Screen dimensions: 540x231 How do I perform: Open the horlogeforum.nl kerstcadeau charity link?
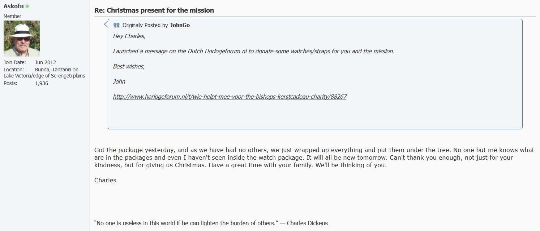[x=230, y=97]
